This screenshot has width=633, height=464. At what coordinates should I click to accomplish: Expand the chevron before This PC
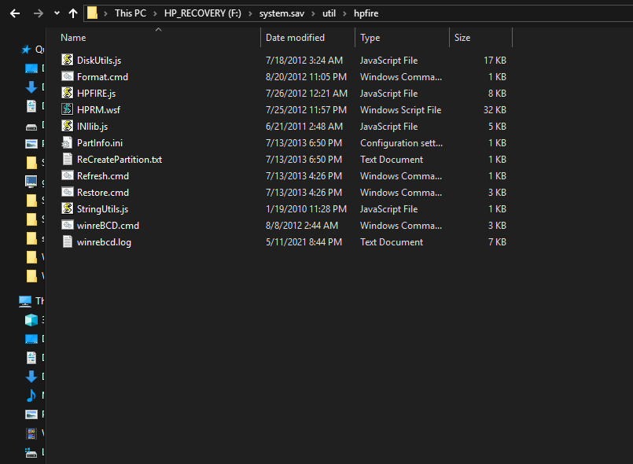[x=106, y=13]
